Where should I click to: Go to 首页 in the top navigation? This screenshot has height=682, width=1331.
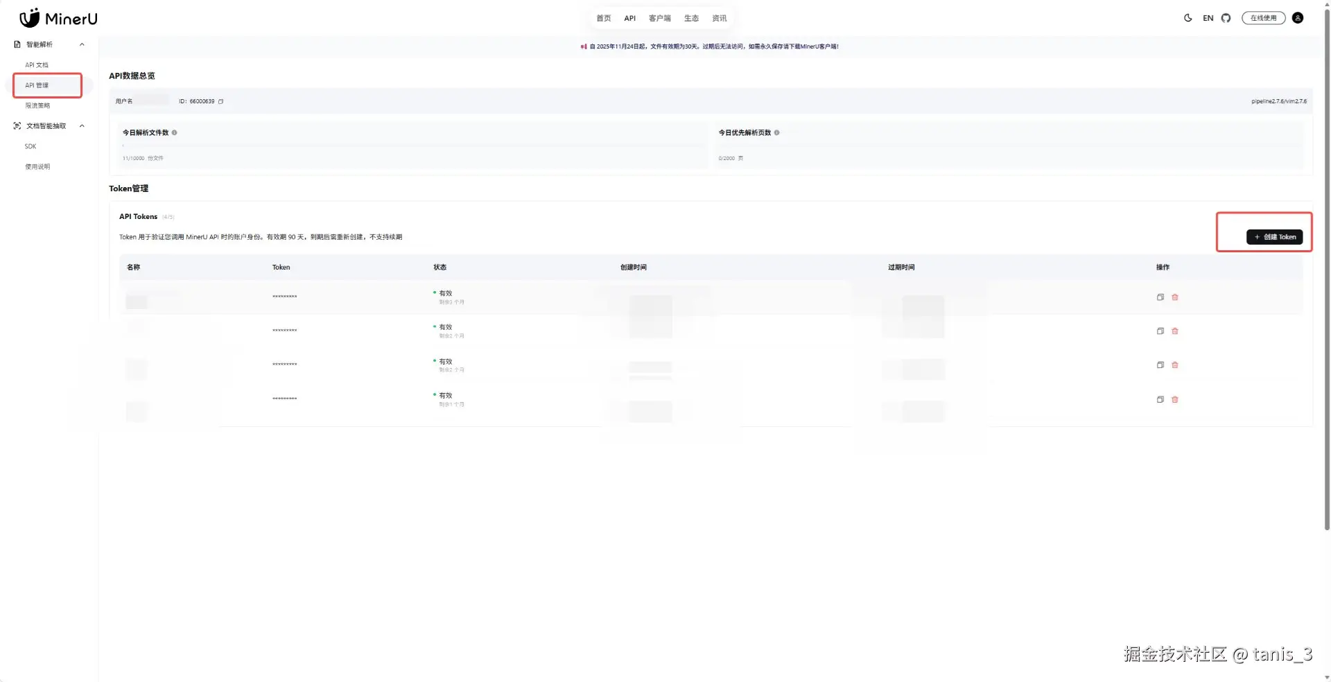coord(604,18)
